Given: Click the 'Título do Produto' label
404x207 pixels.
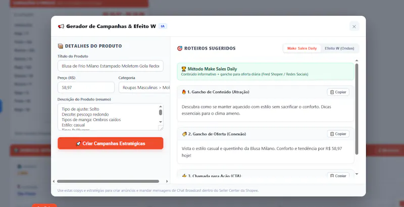Looking at the screenshot, I should coord(73,56).
